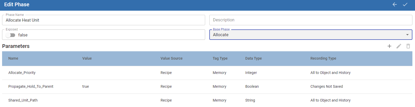This screenshot has width=415, height=107.
Task: Select the Propagate_Hold_To_Parent parameter row
Action: pyautogui.click(x=31, y=86)
